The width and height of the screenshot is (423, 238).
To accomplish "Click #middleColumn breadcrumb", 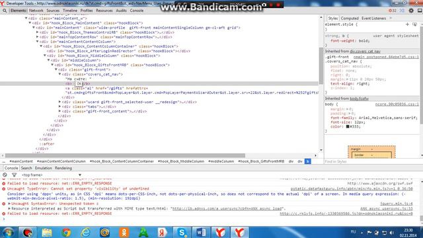I will [221, 161].
